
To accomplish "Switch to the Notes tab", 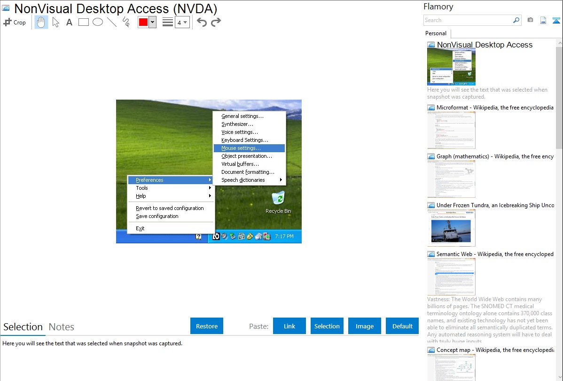I will 62,327.
